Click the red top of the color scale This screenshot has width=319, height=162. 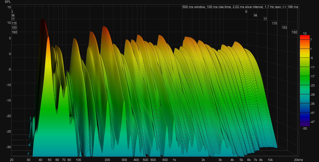click(x=304, y=37)
